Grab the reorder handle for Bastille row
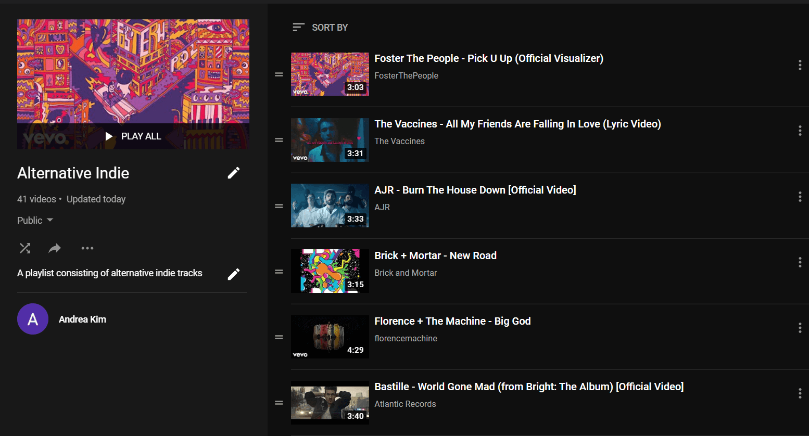Viewport: 809px width, 436px height. pos(279,403)
